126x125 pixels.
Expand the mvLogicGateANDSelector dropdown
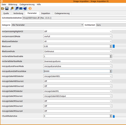pyautogui.click(x=78, y=76)
